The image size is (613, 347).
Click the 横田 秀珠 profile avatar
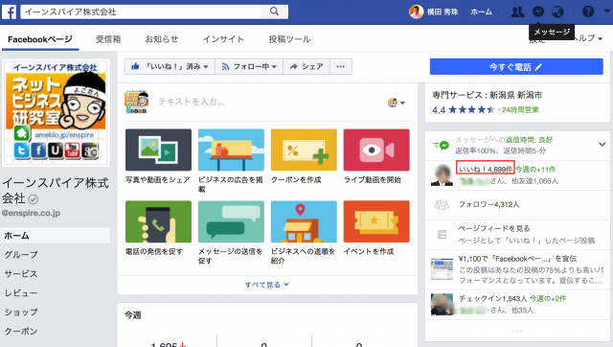[x=416, y=12]
